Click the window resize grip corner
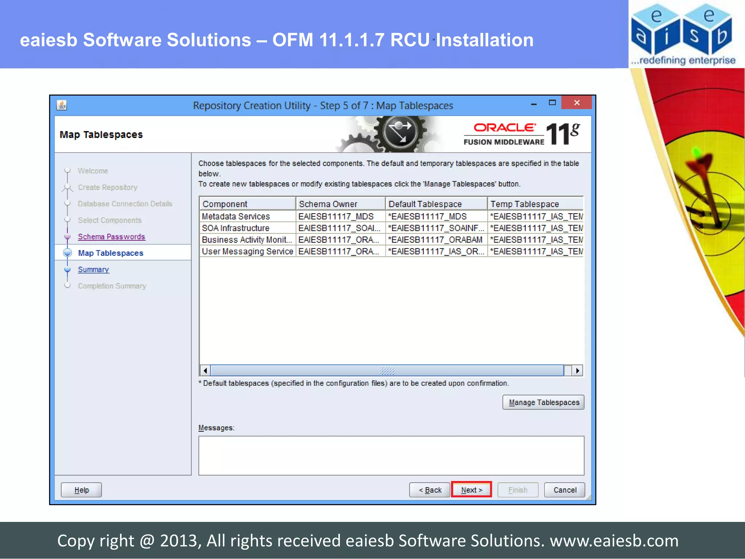The image size is (745, 559). coord(589,497)
